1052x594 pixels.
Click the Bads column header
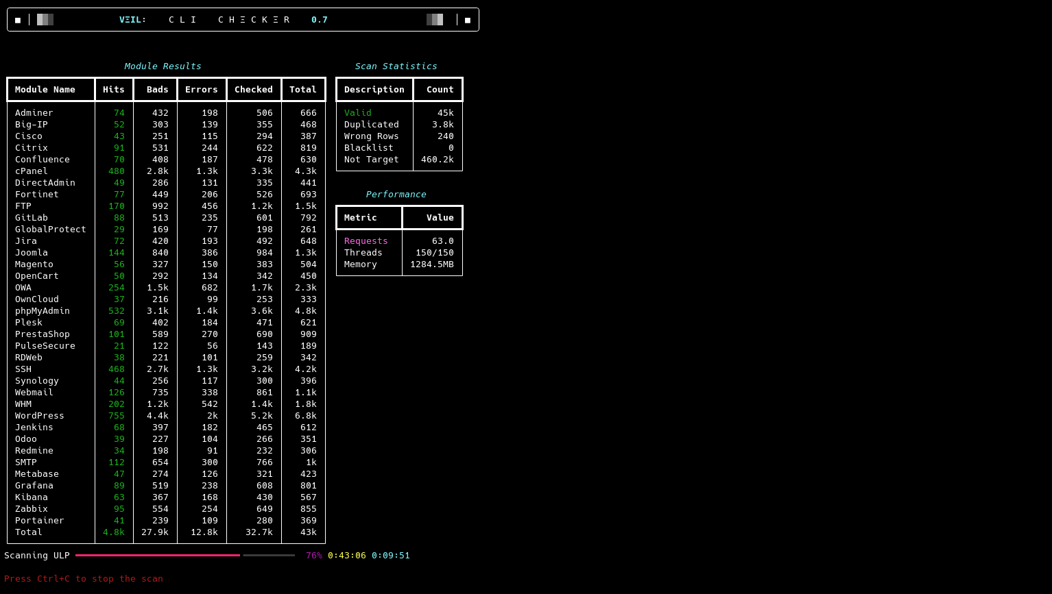(158, 90)
